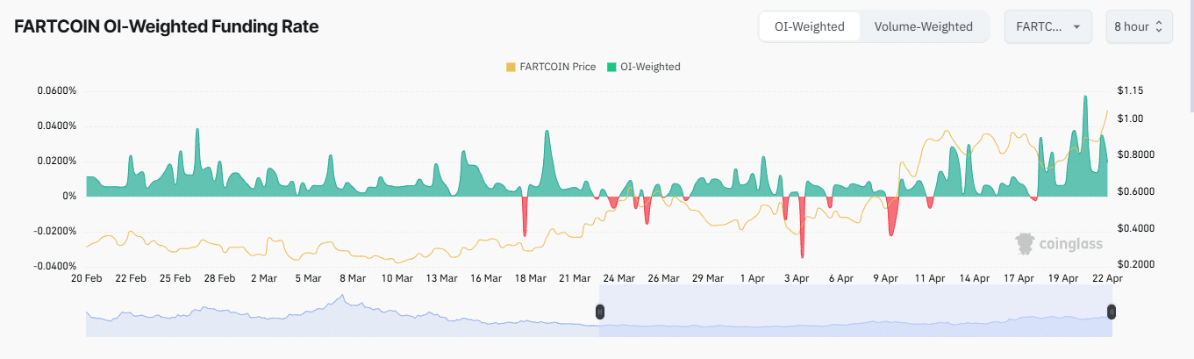
Task: Expand the 8 hour interval selector
Action: pos(1137,26)
